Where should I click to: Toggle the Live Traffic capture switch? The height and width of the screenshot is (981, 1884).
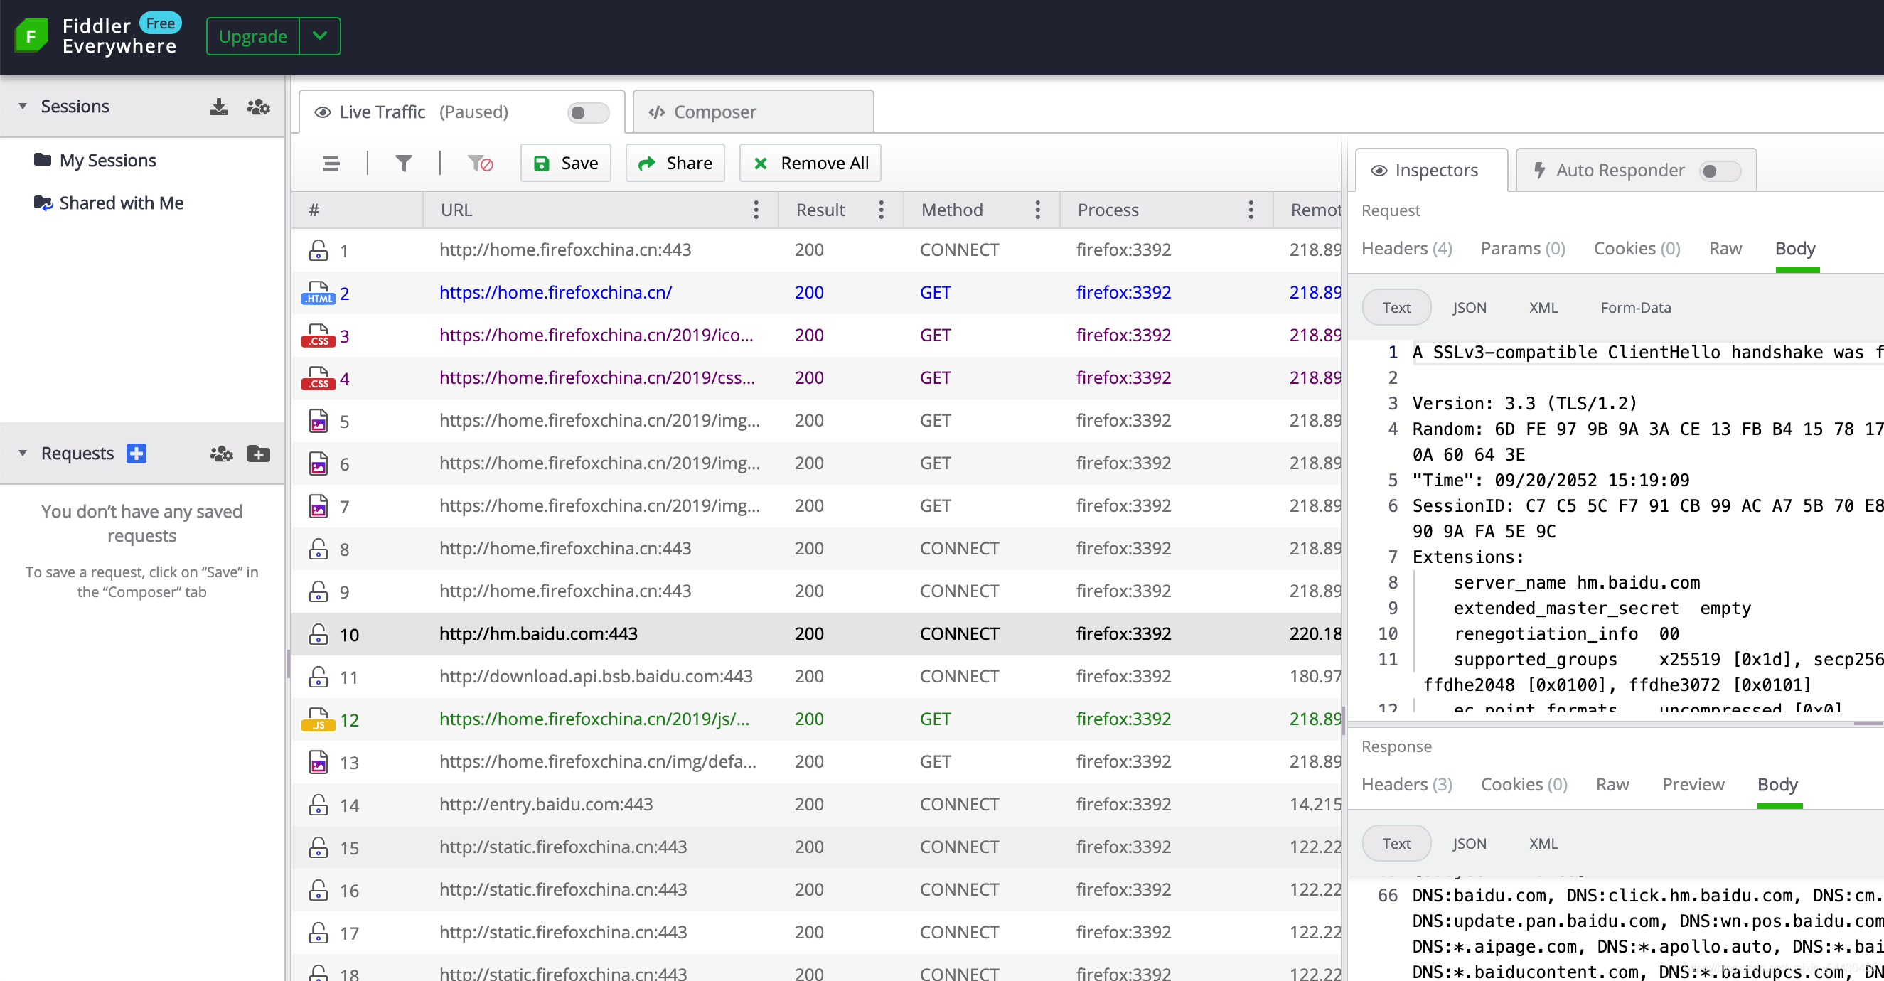click(587, 112)
